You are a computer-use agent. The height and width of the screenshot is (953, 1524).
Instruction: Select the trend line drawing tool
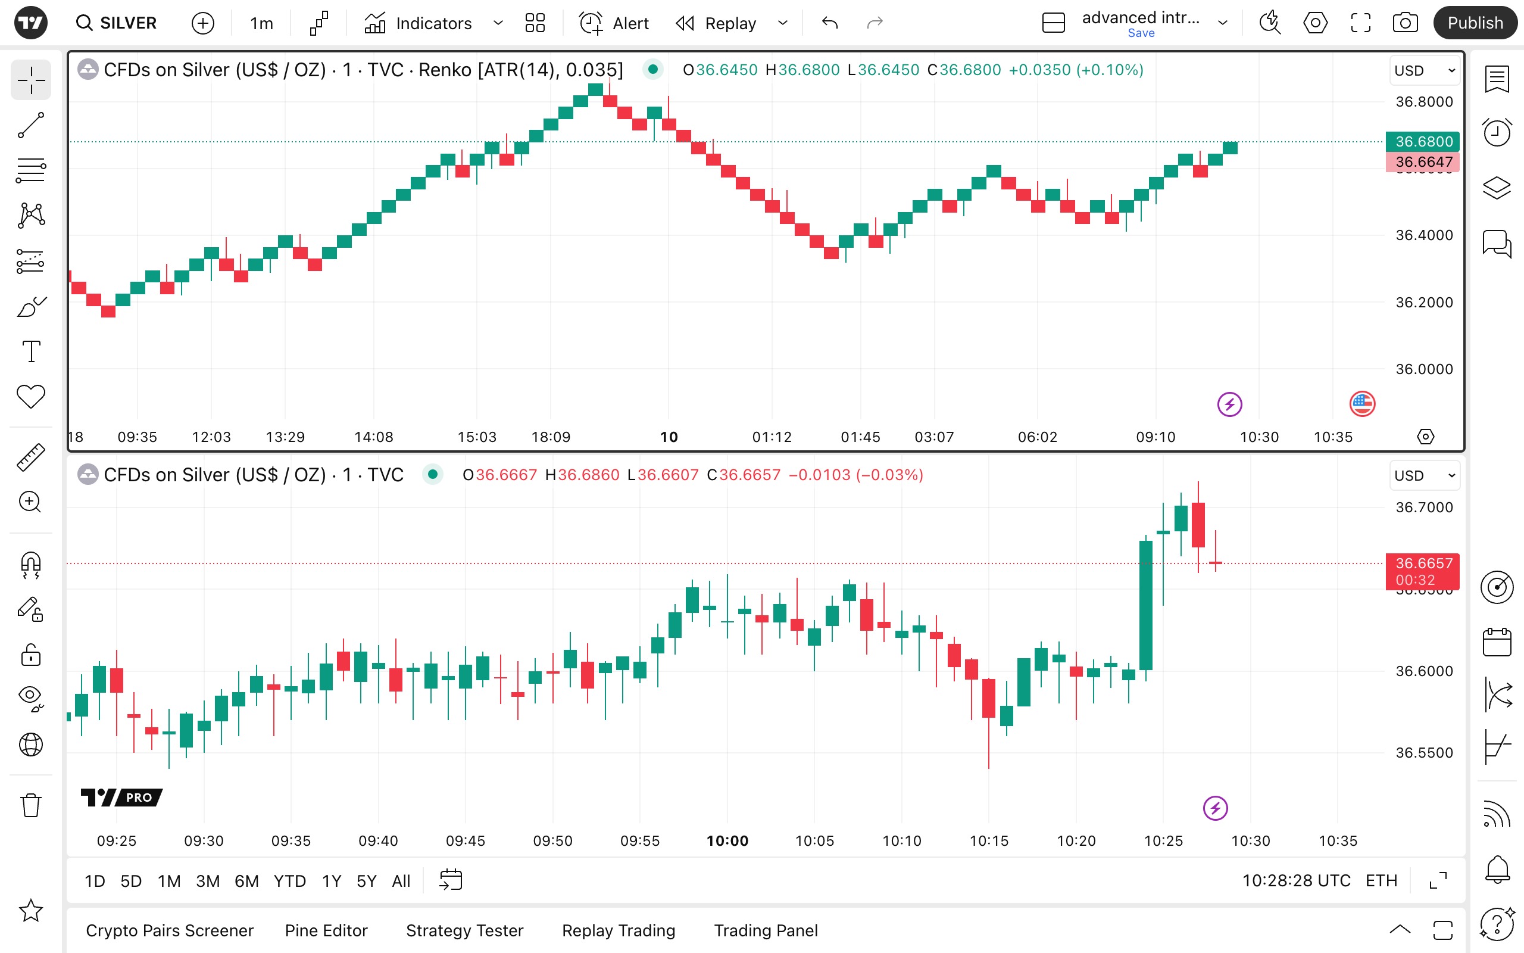coord(30,126)
